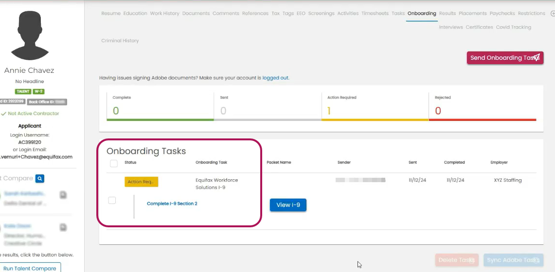
Task: Open the EEO tab
Action: point(301,14)
